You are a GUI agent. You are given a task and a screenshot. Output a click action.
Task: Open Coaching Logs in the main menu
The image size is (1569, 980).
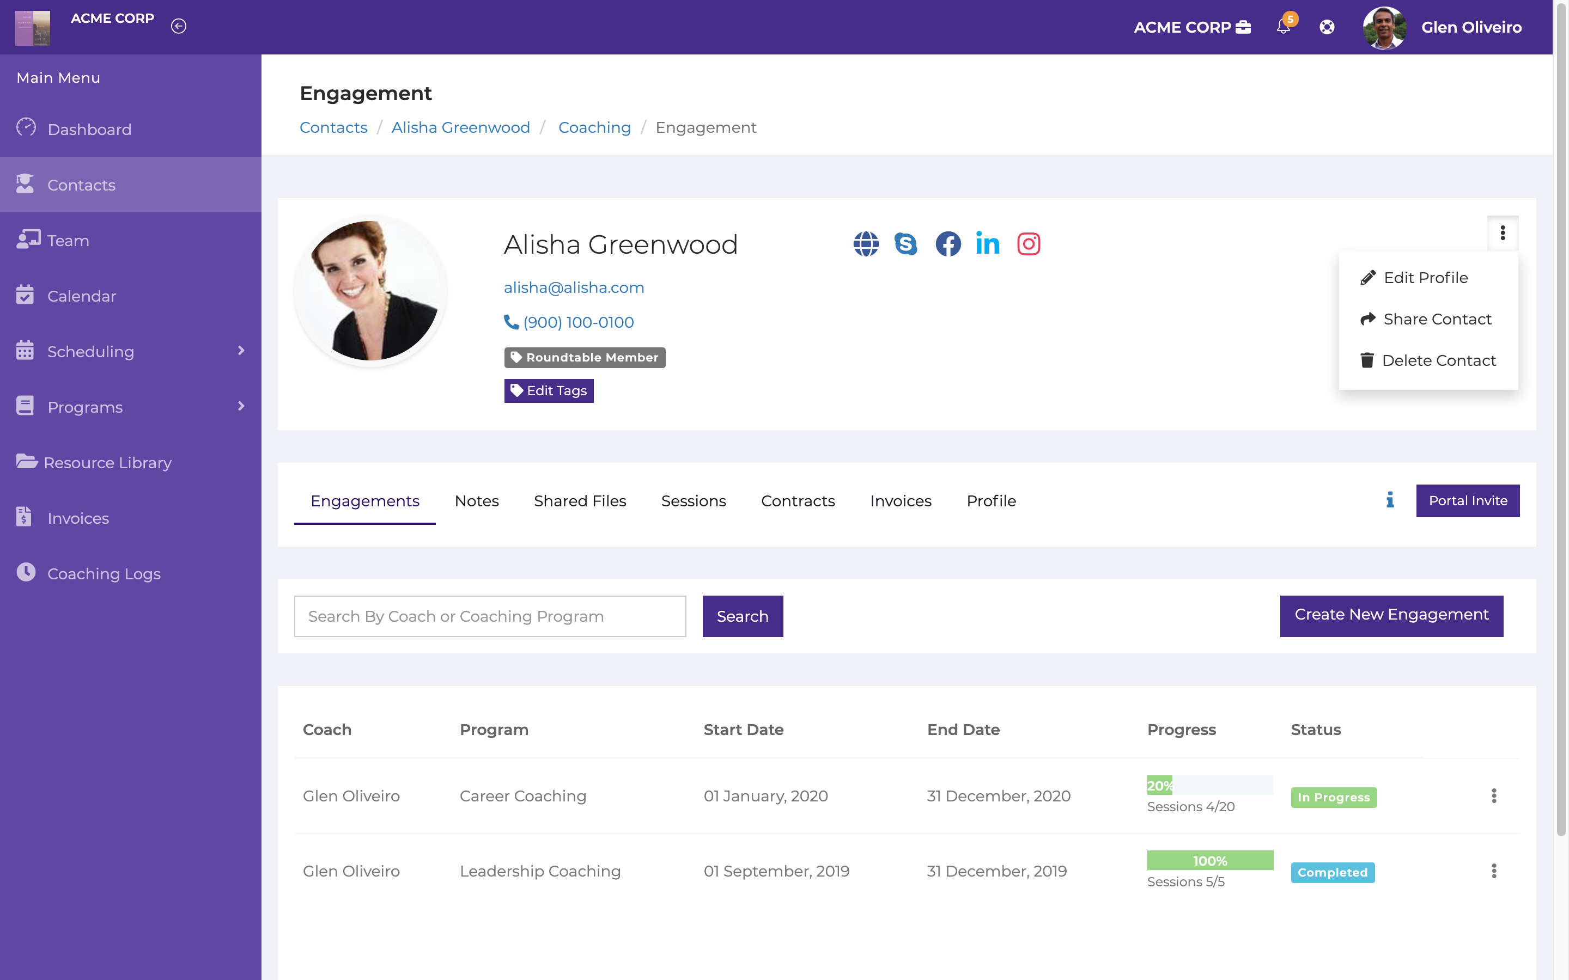pos(130,574)
